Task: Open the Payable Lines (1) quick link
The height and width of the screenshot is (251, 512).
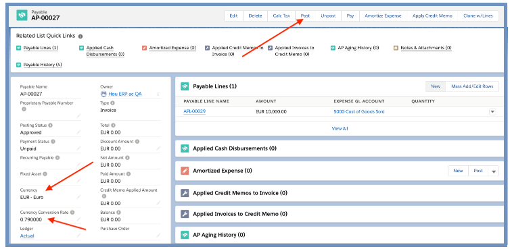Action: (x=41, y=48)
